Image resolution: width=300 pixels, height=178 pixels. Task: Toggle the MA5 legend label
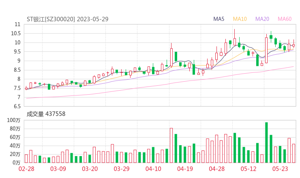coord(219,19)
